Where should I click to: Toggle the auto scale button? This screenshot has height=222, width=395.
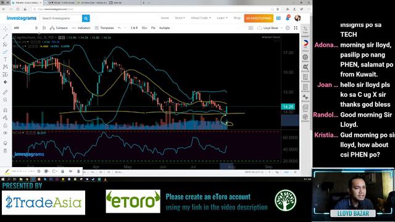tap(286, 172)
